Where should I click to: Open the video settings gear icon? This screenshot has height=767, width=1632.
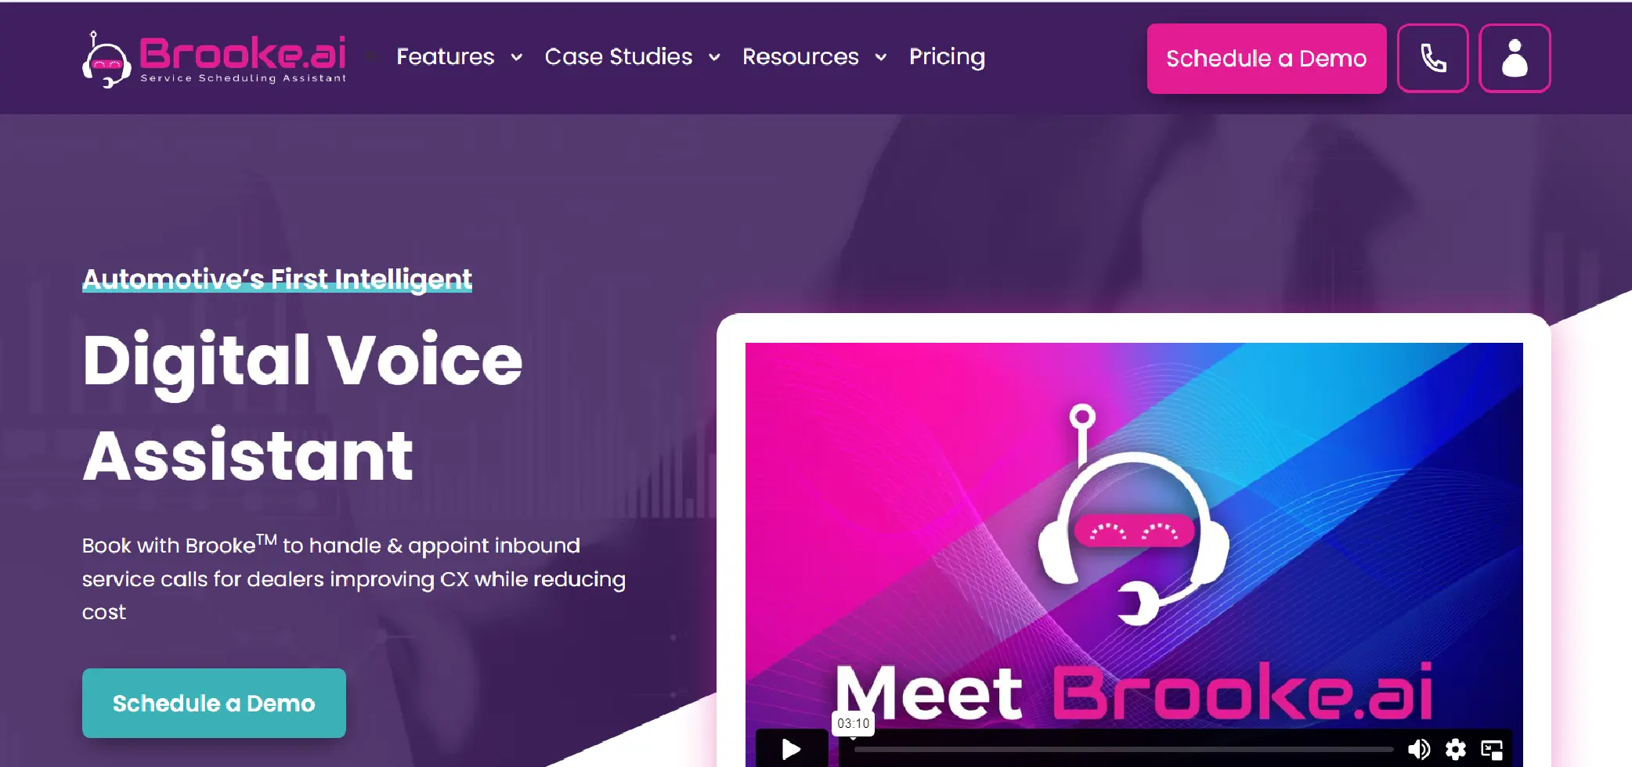1455,749
